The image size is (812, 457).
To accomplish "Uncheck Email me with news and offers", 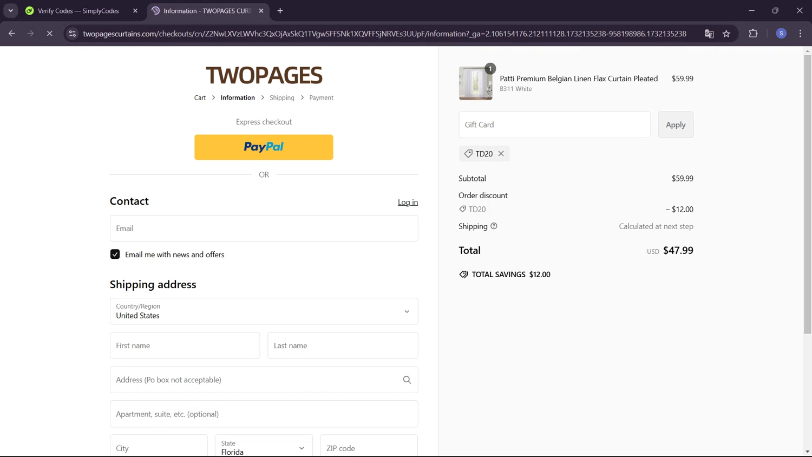I will pos(115,254).
